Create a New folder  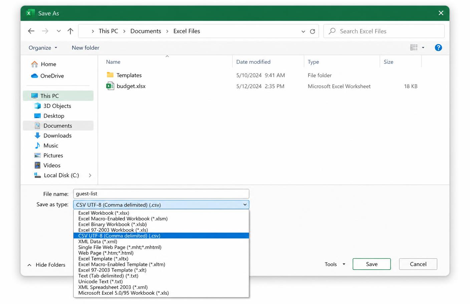click(85, 48)
